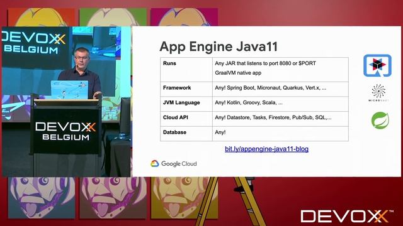Click the Devoxx Belgium podium sign
This screenshot has width=403, height=226.
(65, 131)
